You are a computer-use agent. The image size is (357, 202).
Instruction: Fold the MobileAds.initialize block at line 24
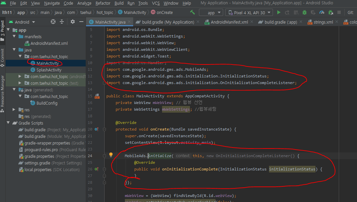[x=105, y=156]
